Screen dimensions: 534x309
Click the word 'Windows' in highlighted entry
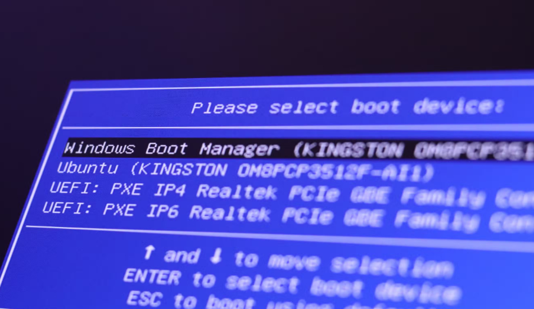tap(99, 148)
